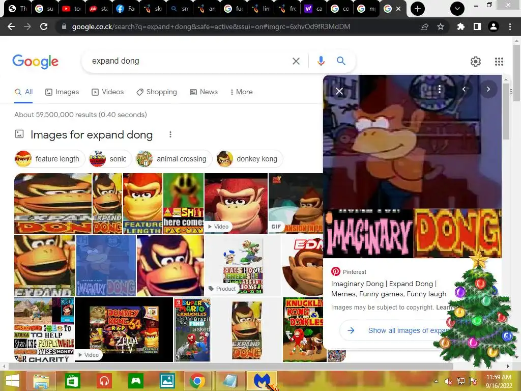Filter images by animal crossing chip
This screenshot has width=521, height=391.
click(174, 159)
